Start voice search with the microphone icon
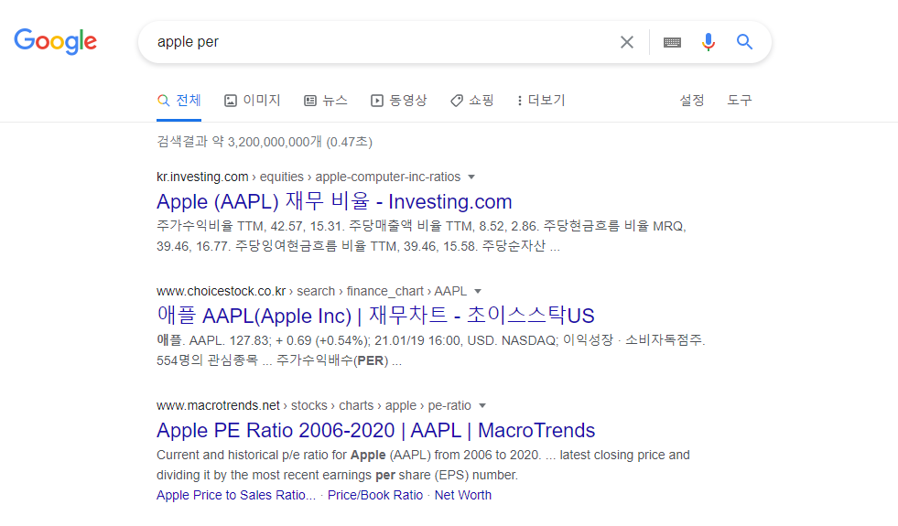898x526 pixels. coord(708,42)
